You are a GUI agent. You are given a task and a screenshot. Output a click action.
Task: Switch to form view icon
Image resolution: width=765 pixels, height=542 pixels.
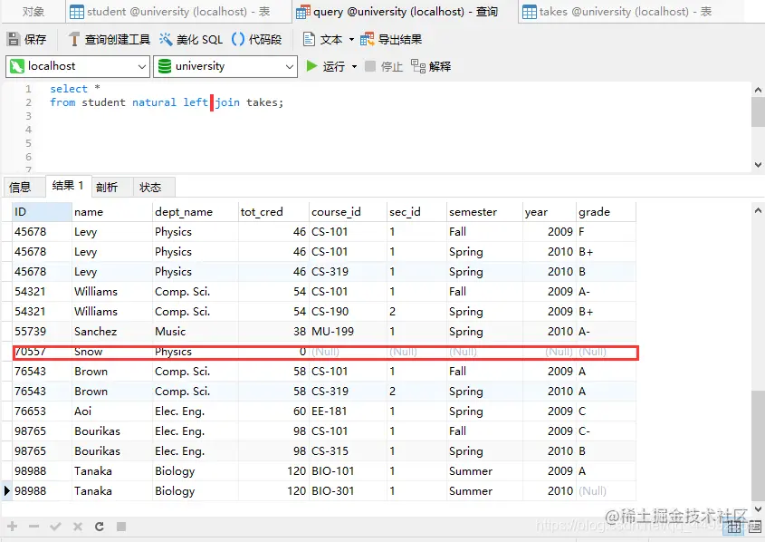pos(754,527)
